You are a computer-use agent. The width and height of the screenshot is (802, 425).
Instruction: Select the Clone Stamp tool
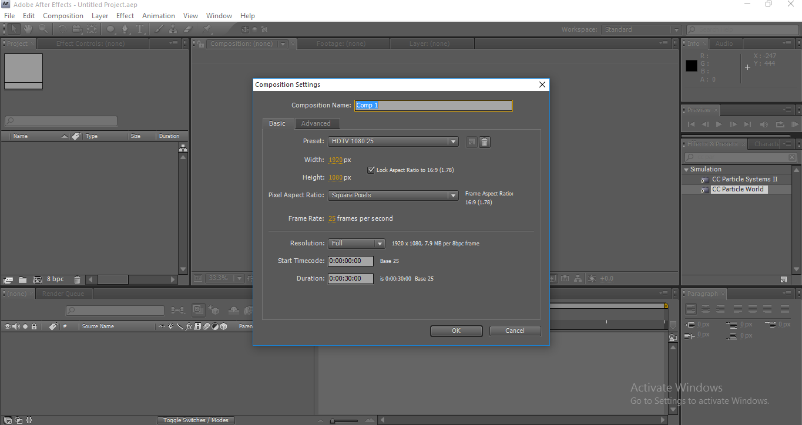[173, 29]
